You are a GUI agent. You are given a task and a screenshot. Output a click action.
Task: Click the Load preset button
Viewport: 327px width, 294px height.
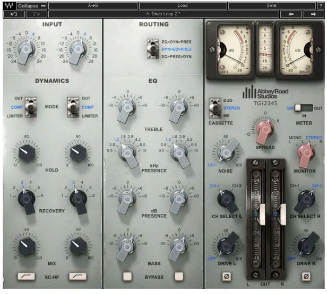[183, 6]
